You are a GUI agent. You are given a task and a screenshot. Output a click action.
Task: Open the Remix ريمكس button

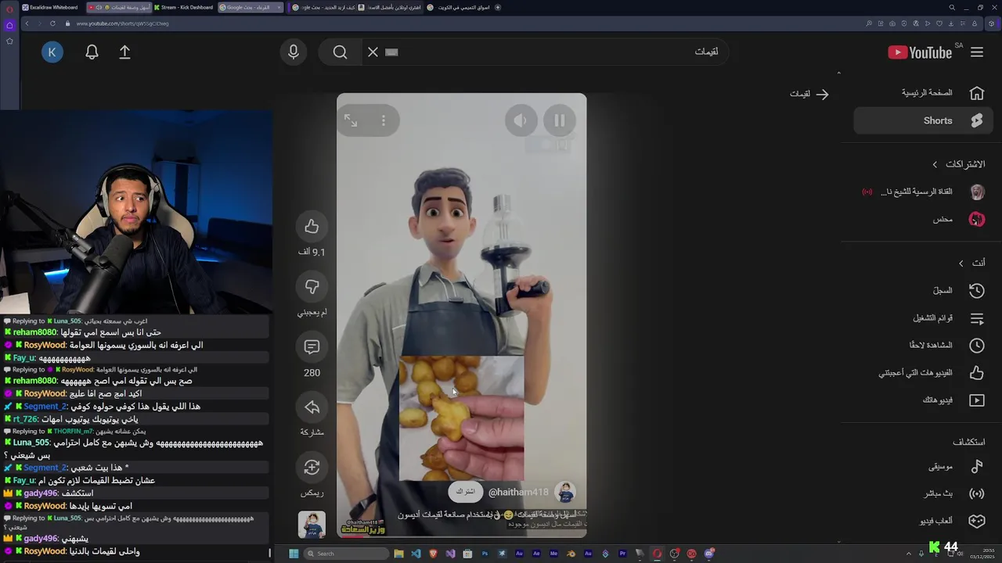tap(312, 468)
